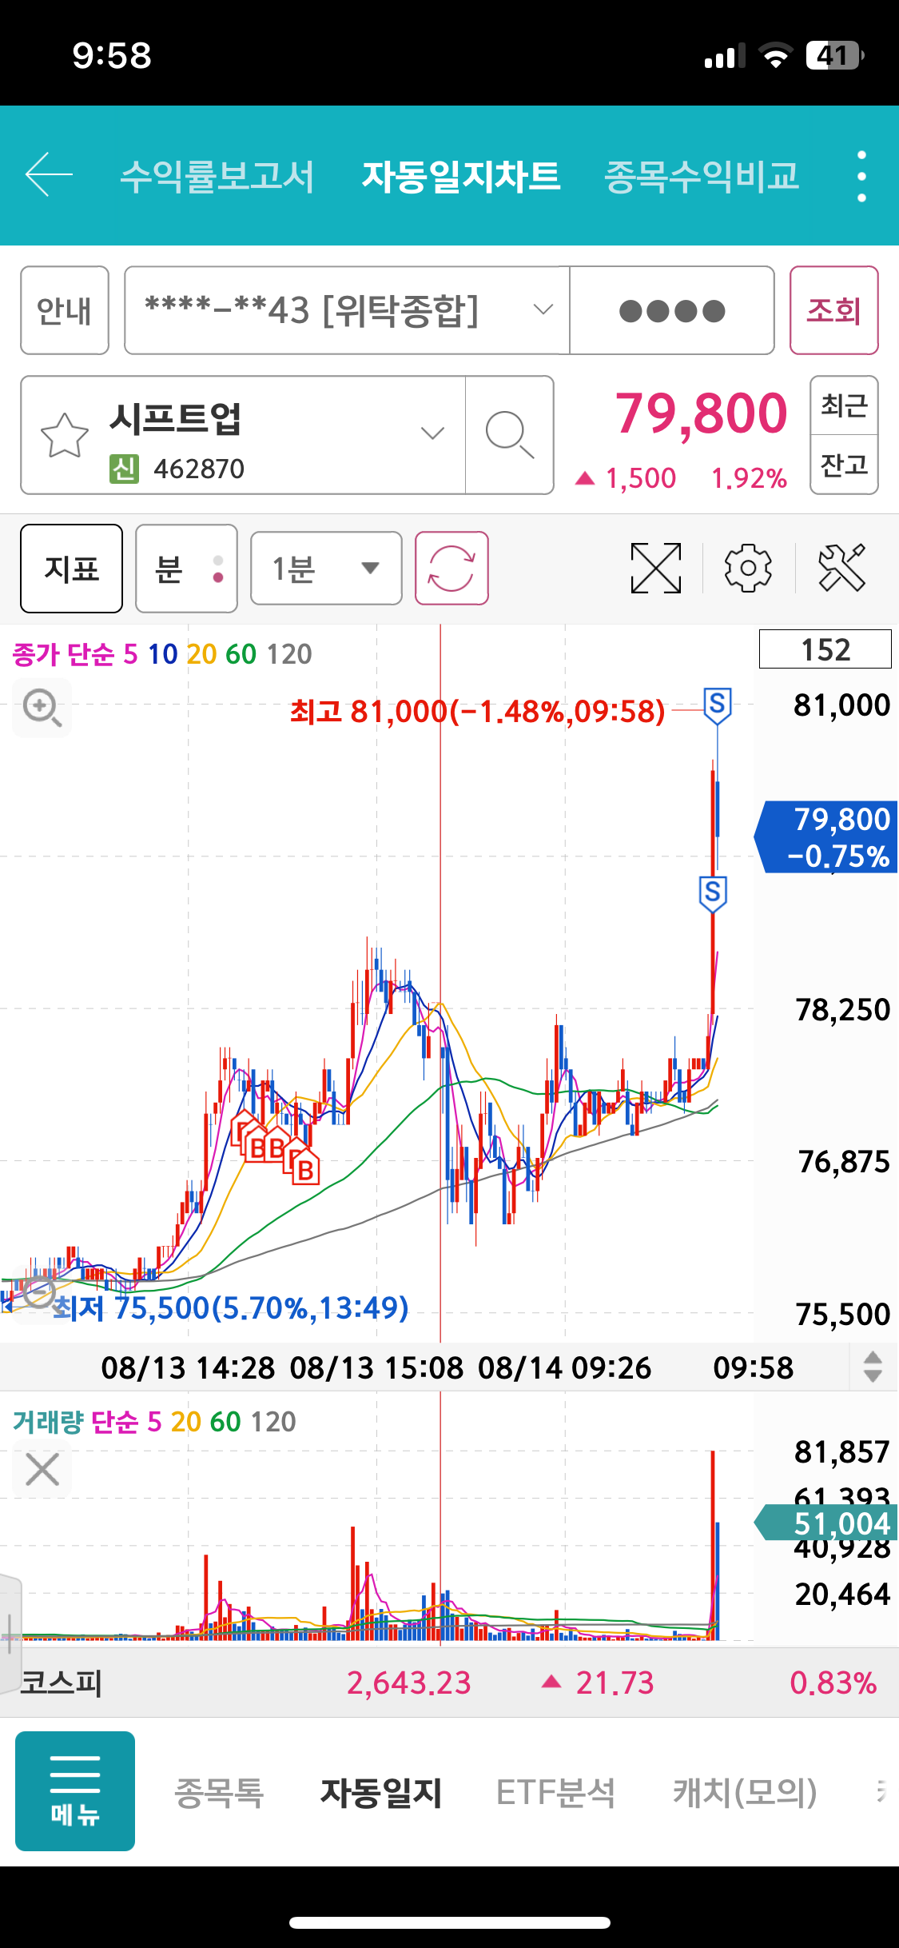Tap the blue 79,800 -0.75% price tag
The height and width of the screenshot is (1948, 899).
click(x=826, y=836)
